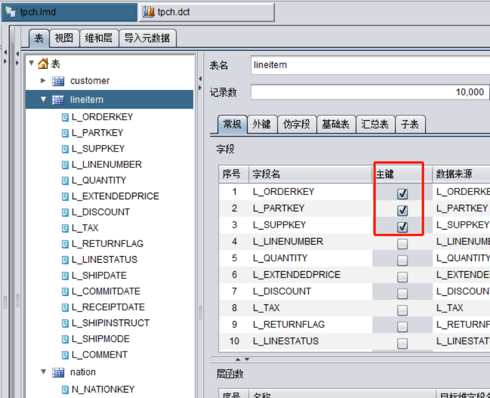
Task: Select the 伪字段 tab
Action: click(x=297, y=124)
